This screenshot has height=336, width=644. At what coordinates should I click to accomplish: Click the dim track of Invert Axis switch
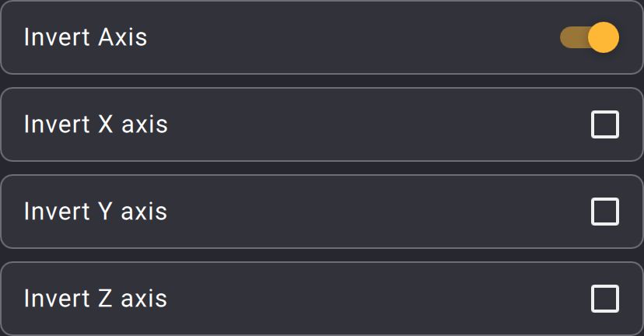(571, 37)
